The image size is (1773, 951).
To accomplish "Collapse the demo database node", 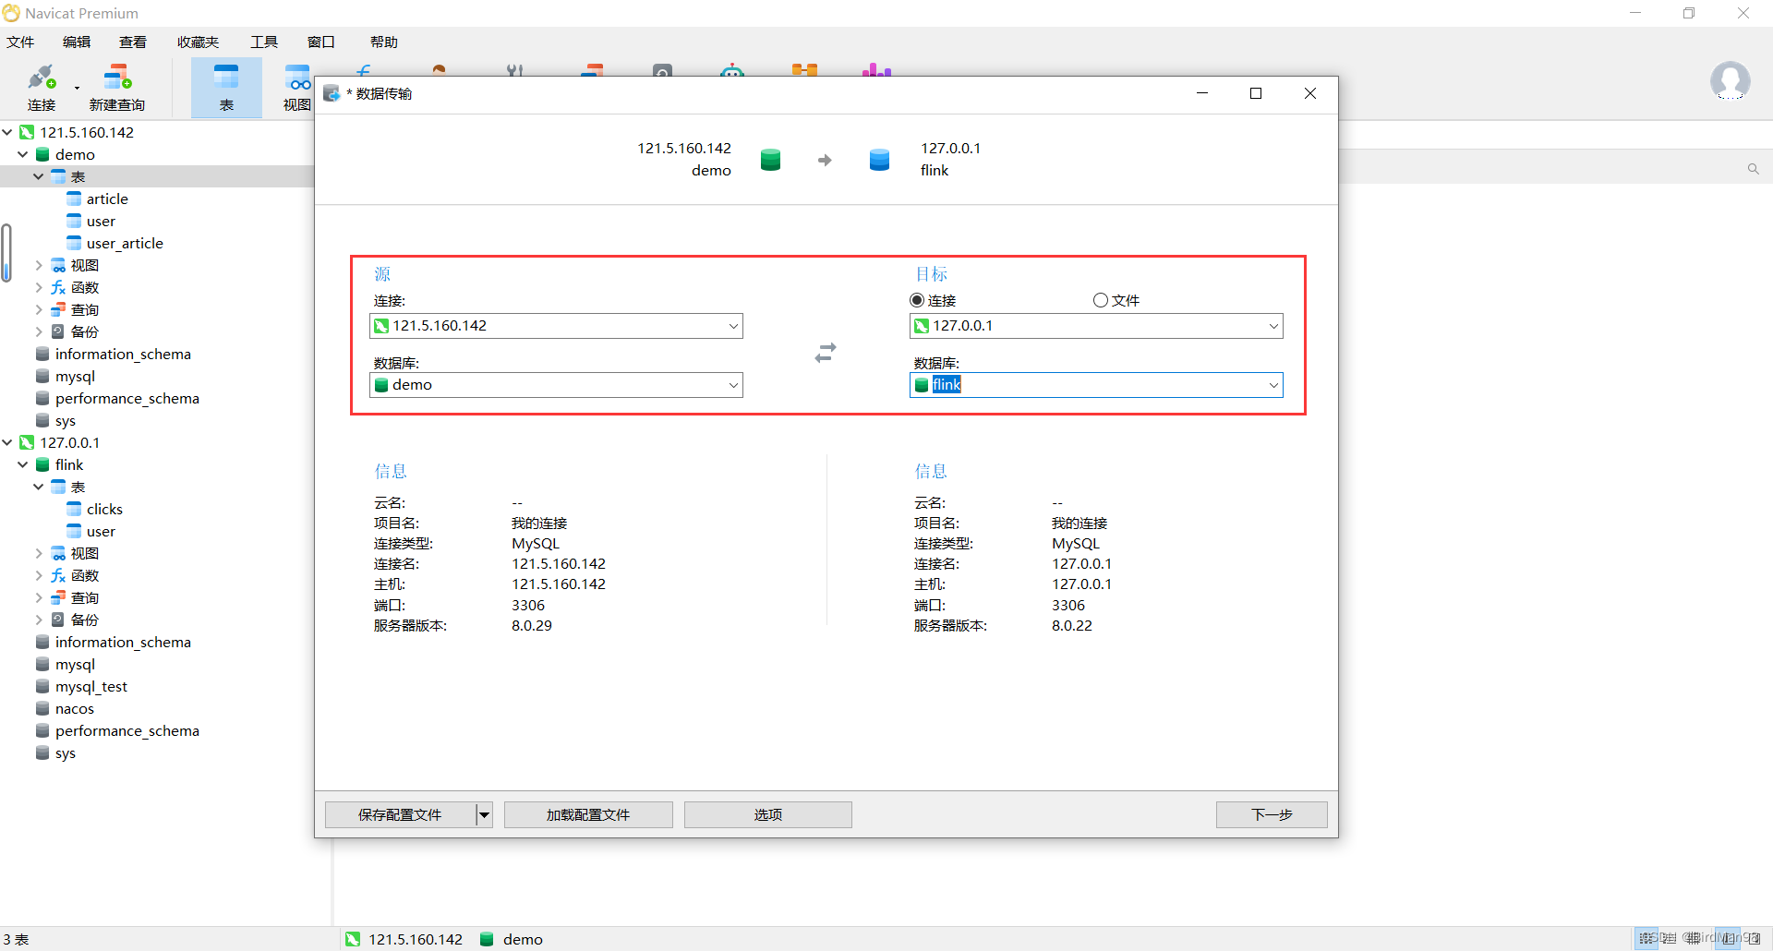I will (23, 154).
